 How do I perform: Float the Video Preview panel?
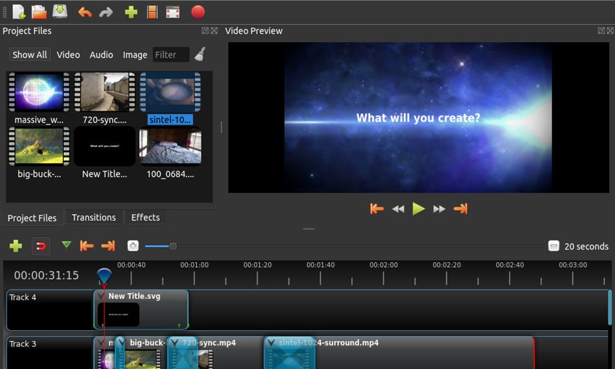(601, 31)
